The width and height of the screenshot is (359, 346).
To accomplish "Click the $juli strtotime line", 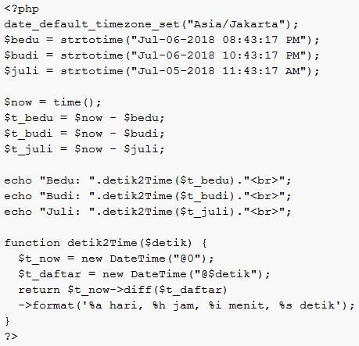I will coord(162,71).
